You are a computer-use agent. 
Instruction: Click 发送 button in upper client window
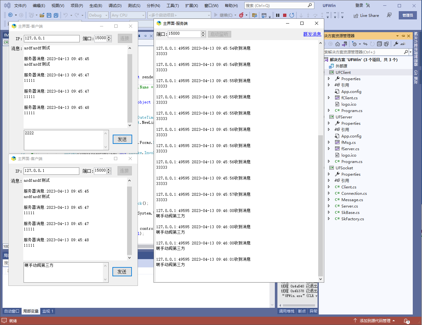[122, 139]
